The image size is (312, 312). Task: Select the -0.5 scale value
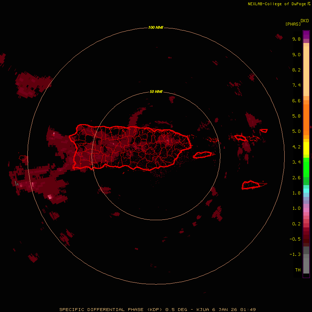click(295, 239)
